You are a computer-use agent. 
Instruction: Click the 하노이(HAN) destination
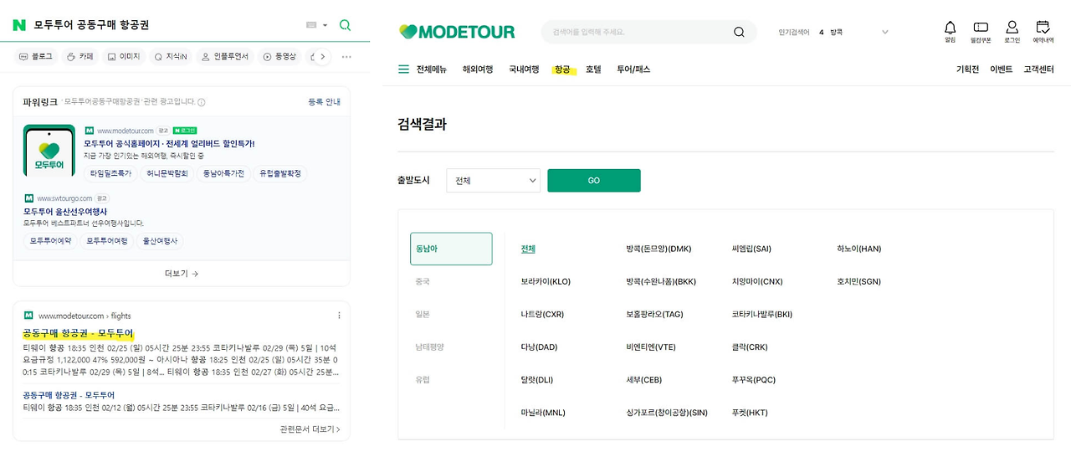(858, 249)
